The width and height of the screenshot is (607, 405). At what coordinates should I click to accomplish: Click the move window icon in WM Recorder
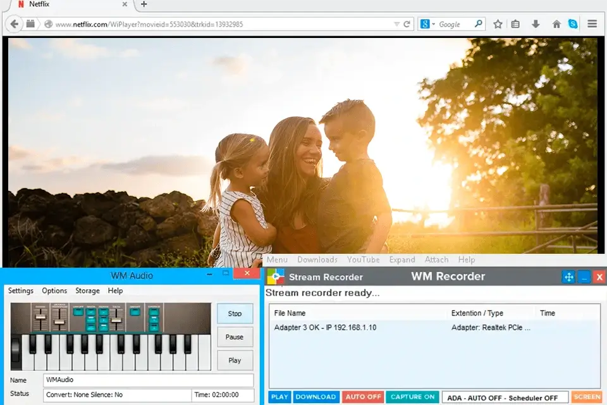[x=568, y=277]
